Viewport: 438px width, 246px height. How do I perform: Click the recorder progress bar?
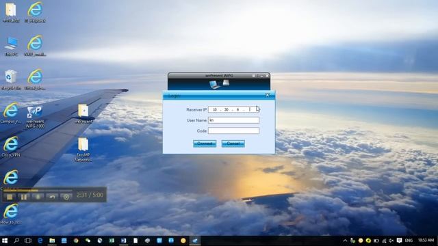tap(38, 190)
